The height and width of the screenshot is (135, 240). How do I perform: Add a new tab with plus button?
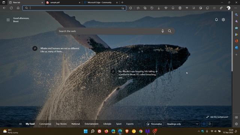tap(122, 3)
